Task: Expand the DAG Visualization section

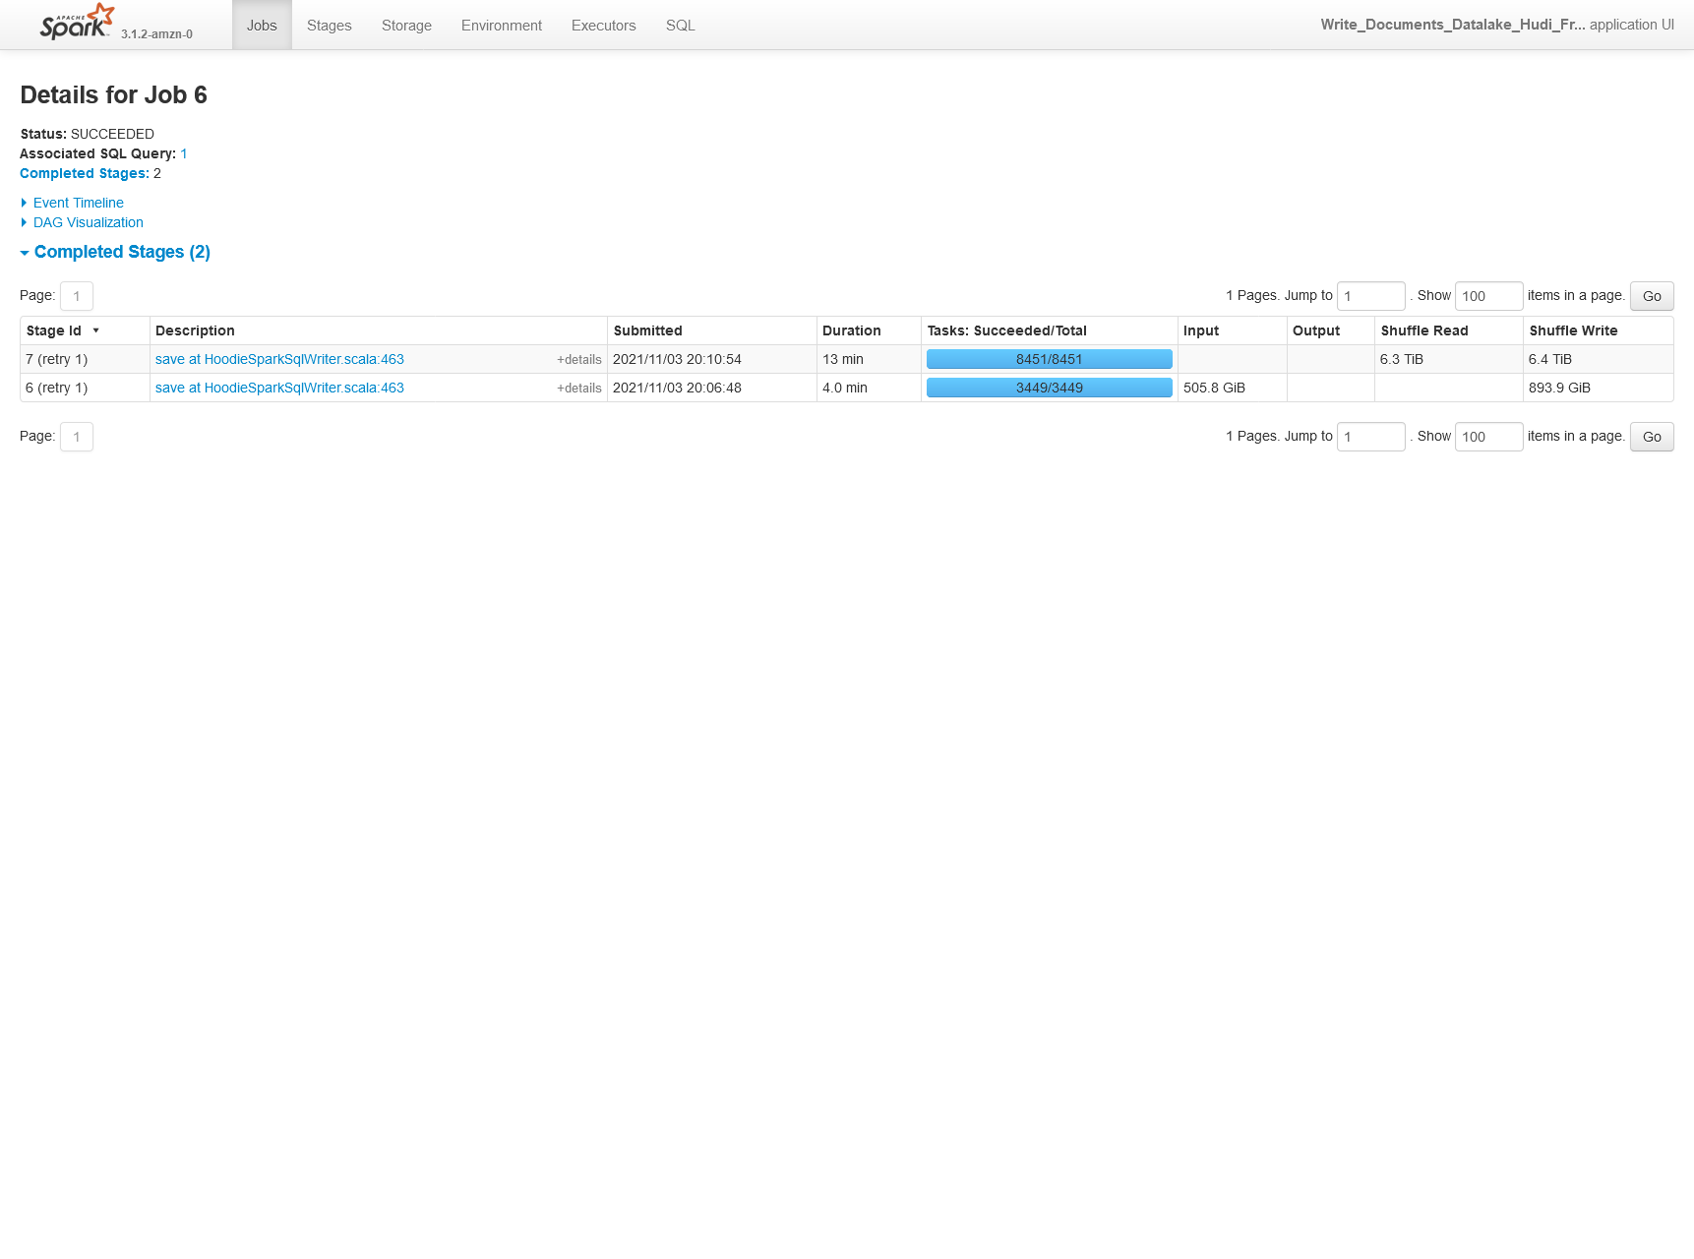Action: coord(89,222)
